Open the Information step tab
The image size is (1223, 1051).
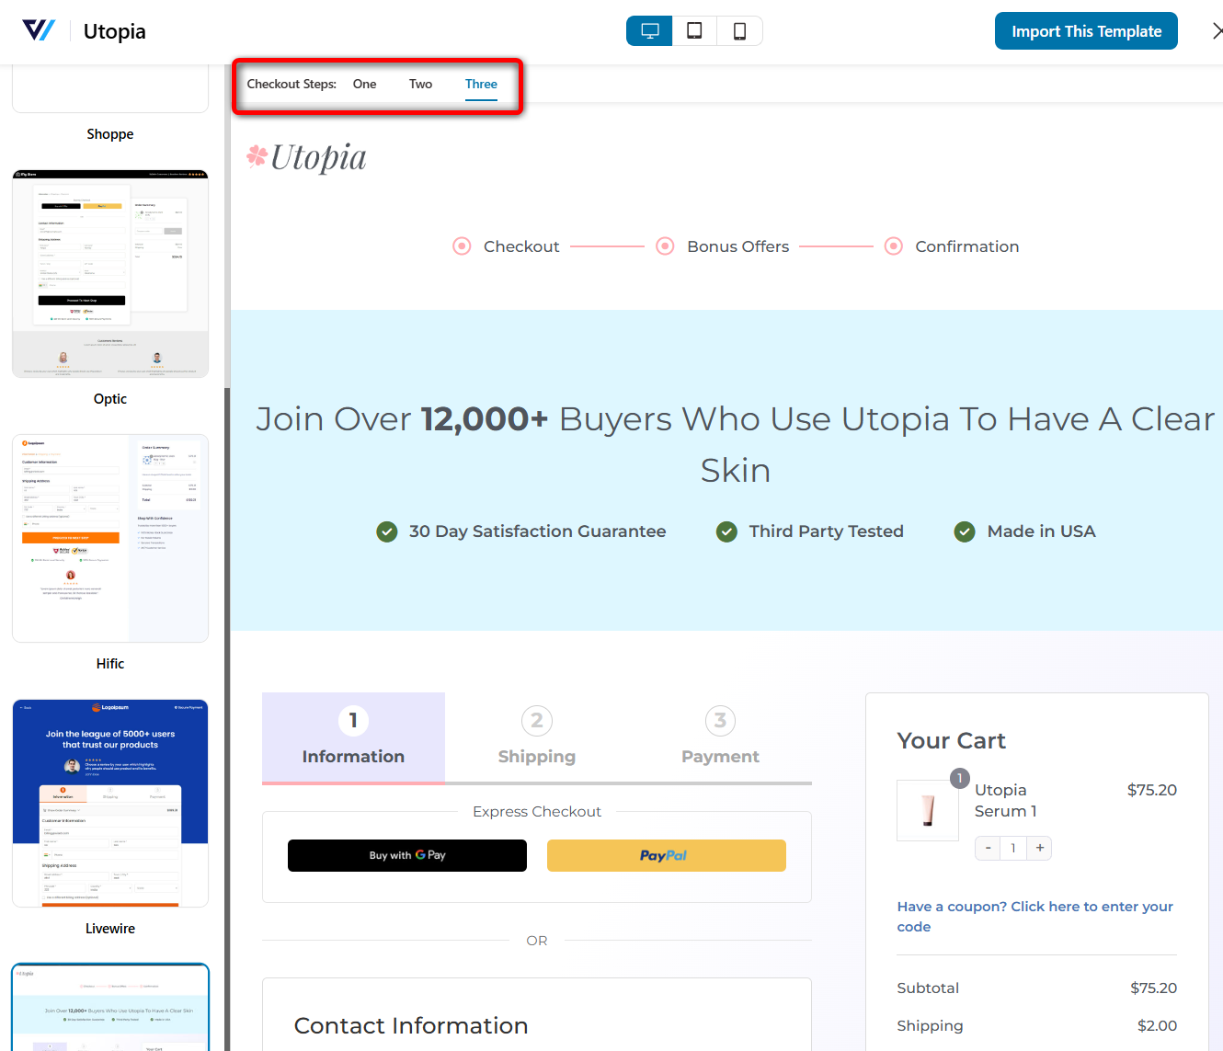click(x=353, y=737)
